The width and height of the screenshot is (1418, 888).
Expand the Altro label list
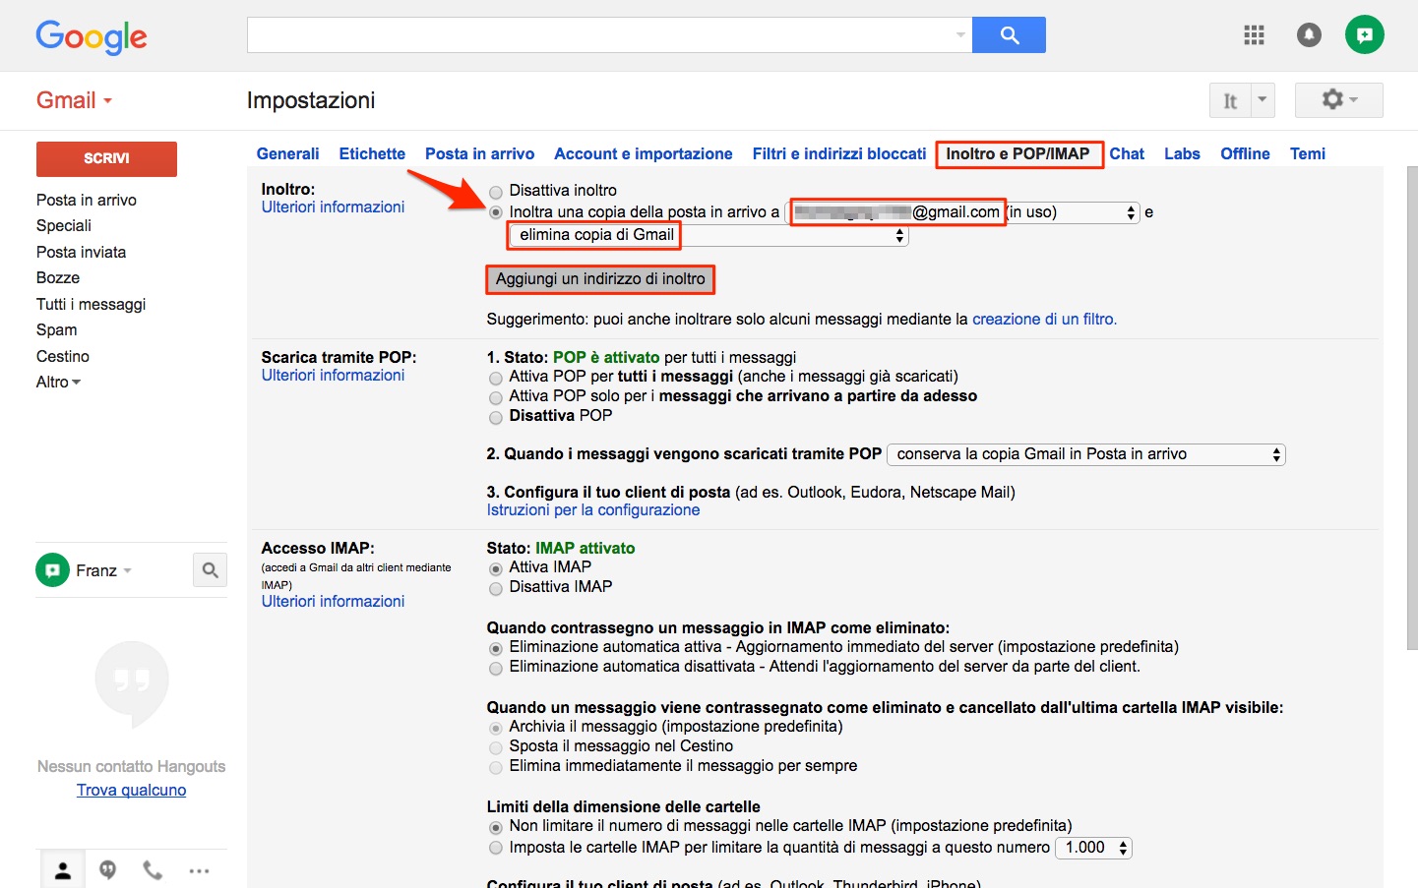coord(58,382)
